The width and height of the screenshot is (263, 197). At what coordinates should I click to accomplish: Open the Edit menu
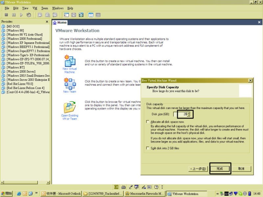[16, 8]
